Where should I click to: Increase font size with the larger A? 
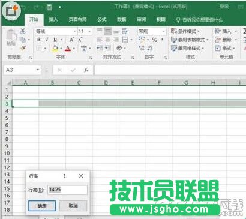point(71,40)
